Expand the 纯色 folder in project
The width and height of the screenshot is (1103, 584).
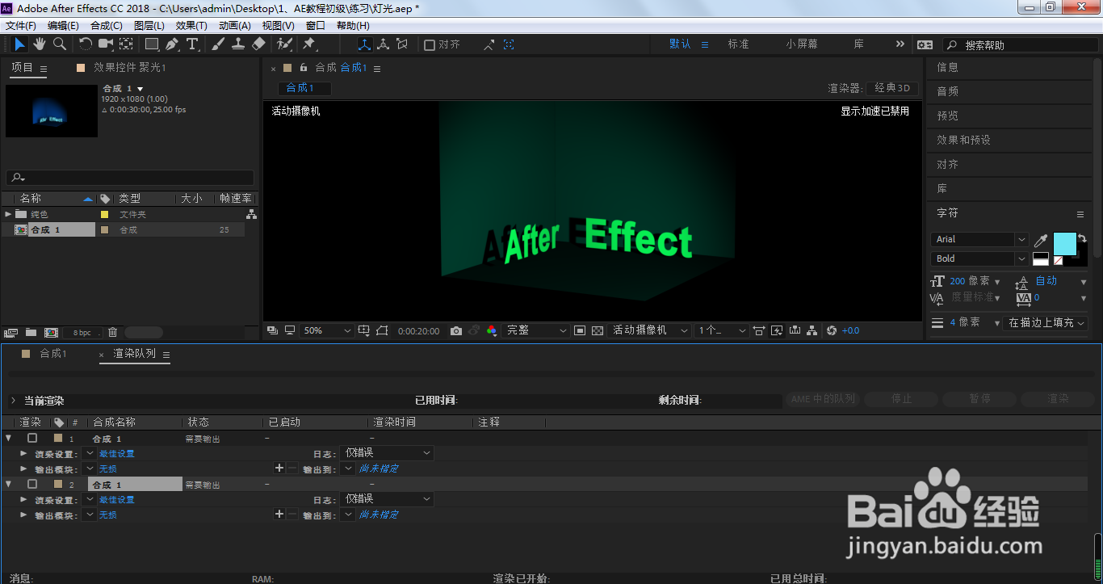[x=8, y=214]
